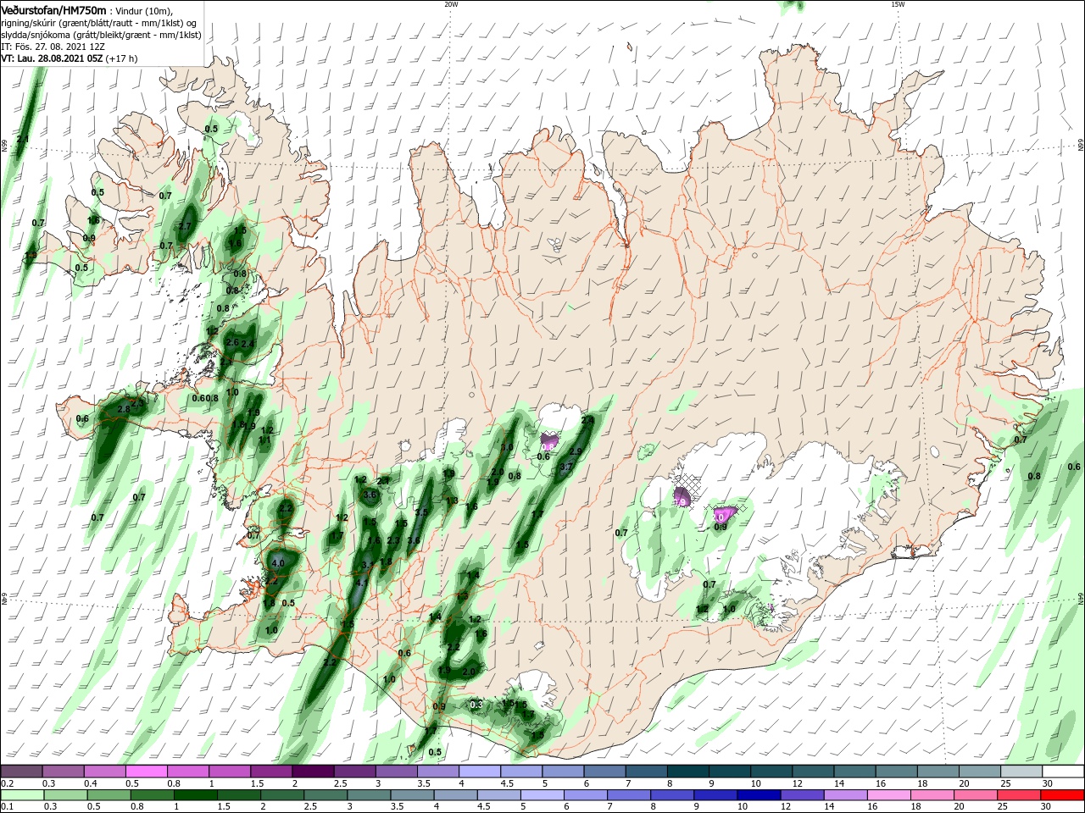Screen dimensions: 1085x813
Task: Pick the rain legend swatch labeled 2.5
Action: pyautogui.click(x=325, y=795)
